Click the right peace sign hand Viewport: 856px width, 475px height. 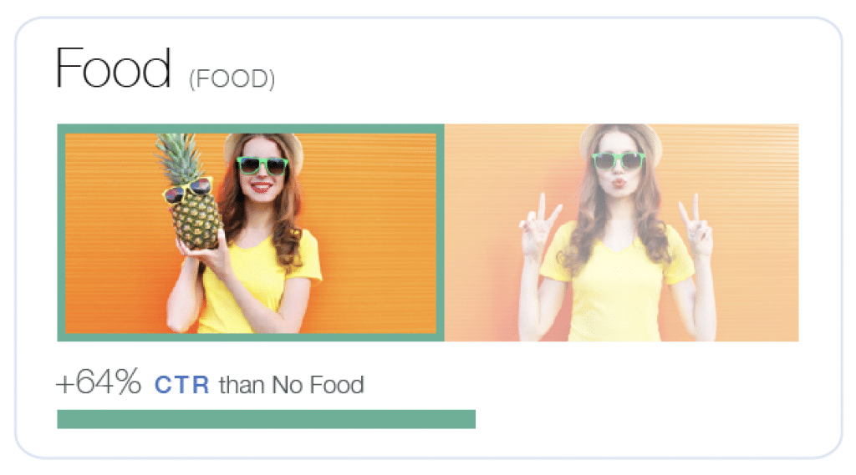pyautogui.click(x=696, y=225)
